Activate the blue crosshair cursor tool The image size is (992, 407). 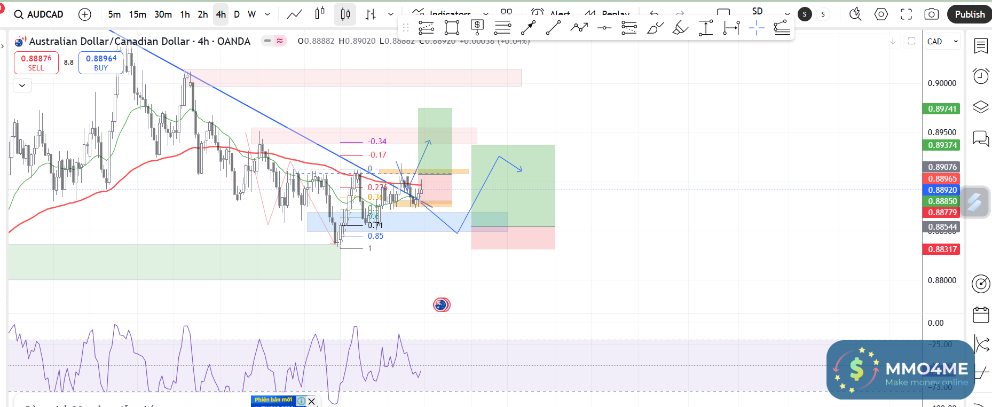coord(757,27)
